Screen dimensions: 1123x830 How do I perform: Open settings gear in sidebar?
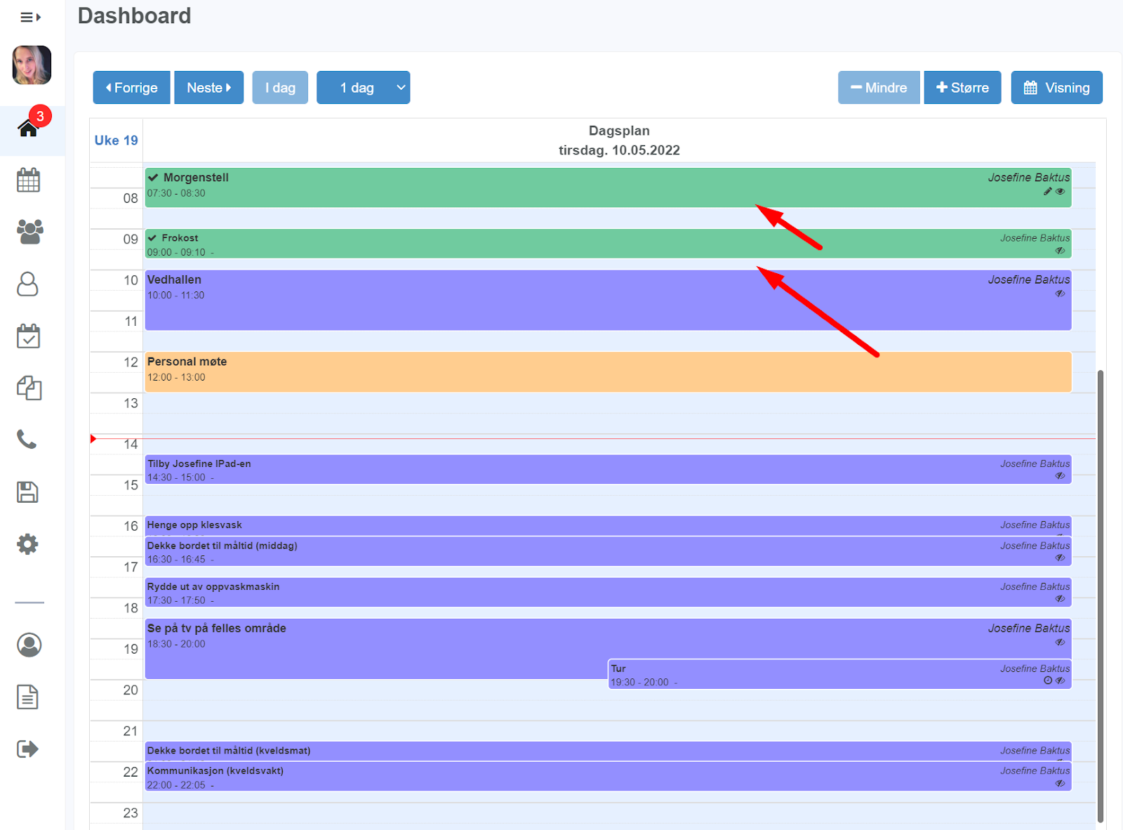27,544
